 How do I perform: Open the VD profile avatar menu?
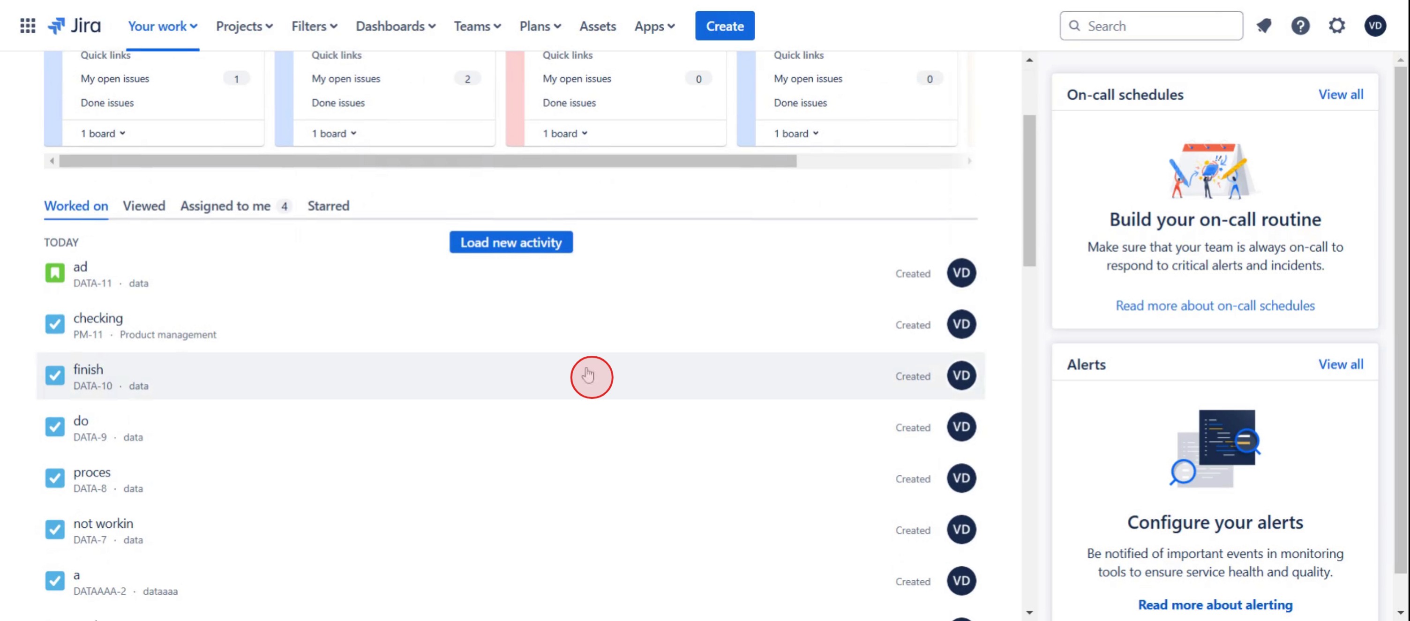click(1374, 26)
